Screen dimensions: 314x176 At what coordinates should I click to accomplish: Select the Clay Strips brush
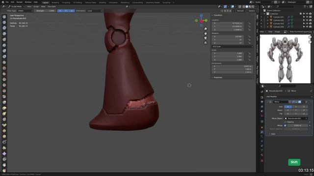coord(4,34)
